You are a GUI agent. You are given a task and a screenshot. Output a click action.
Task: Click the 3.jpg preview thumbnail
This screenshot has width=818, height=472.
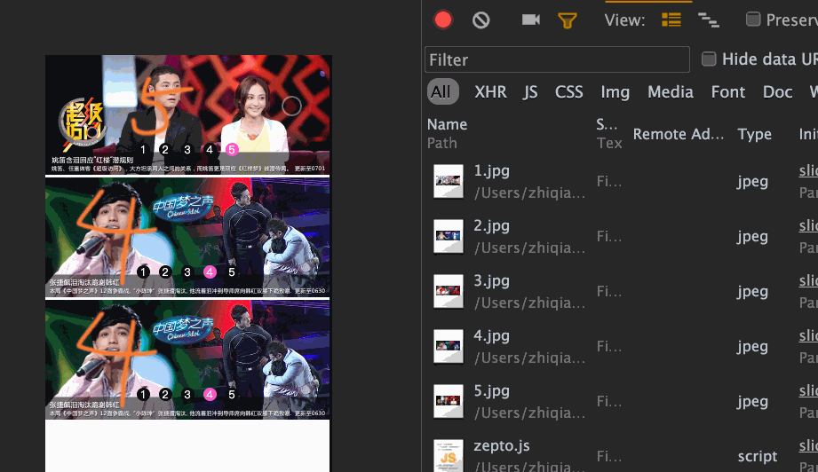(449, 291)
